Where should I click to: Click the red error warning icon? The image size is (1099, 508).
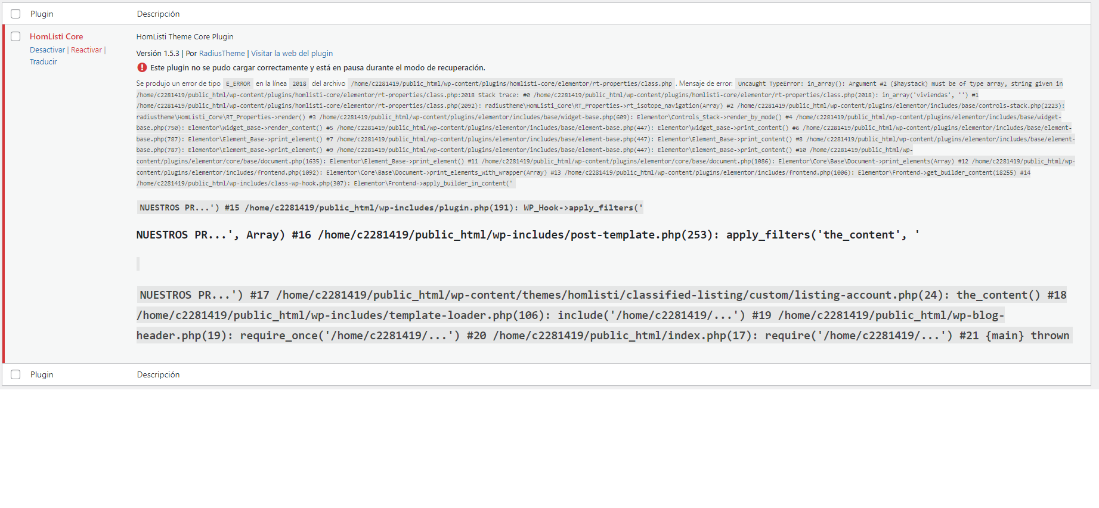[142, 67]
